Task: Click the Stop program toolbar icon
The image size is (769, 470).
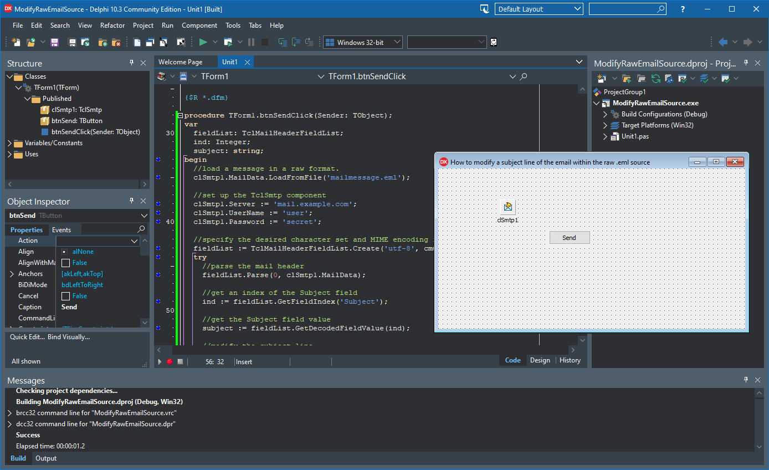Action: [x=265, y=42]
